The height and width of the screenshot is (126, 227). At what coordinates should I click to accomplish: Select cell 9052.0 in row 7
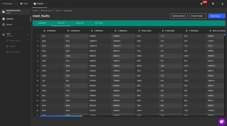click(x=146, y=66)
